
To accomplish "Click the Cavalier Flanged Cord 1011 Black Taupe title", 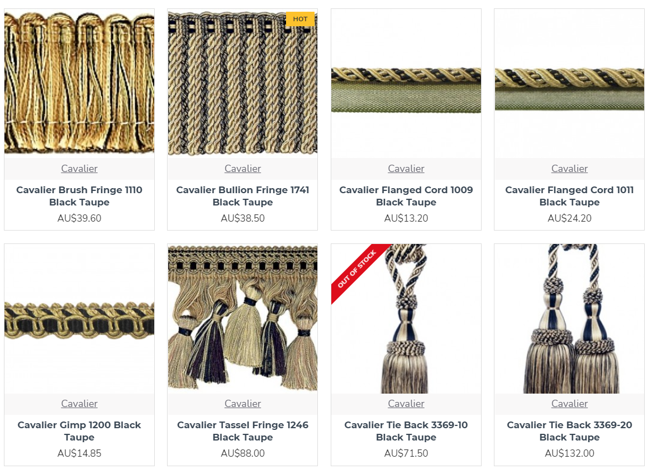I will tap(569, 196).
